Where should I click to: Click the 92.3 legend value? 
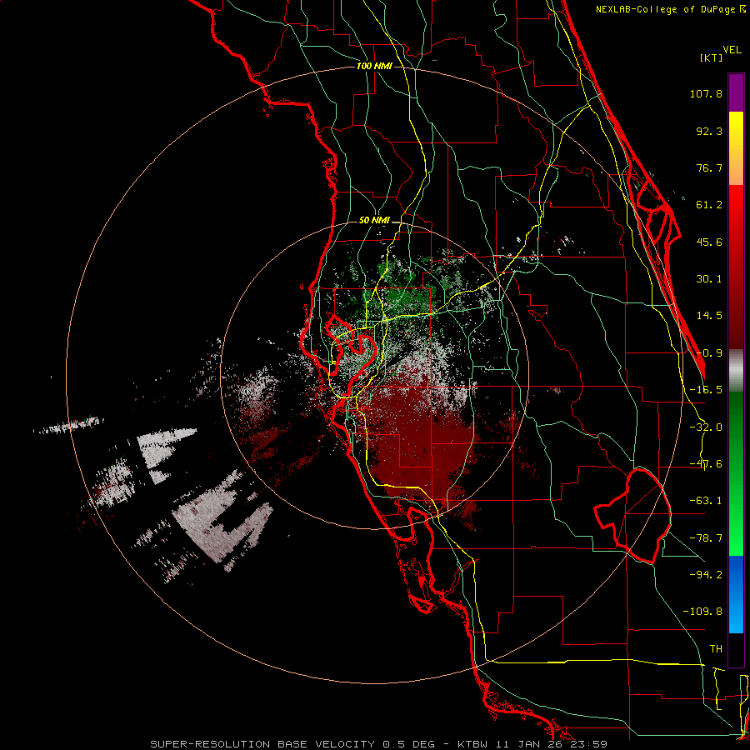click(x=709, y=131)
